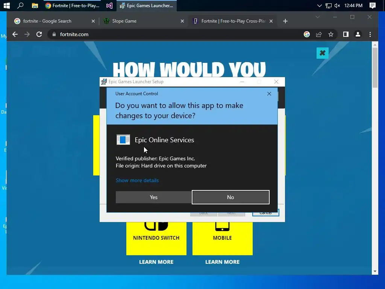Click the scrollbar up arrow
This screenshot has width=385, height=289.
(375, 45)
